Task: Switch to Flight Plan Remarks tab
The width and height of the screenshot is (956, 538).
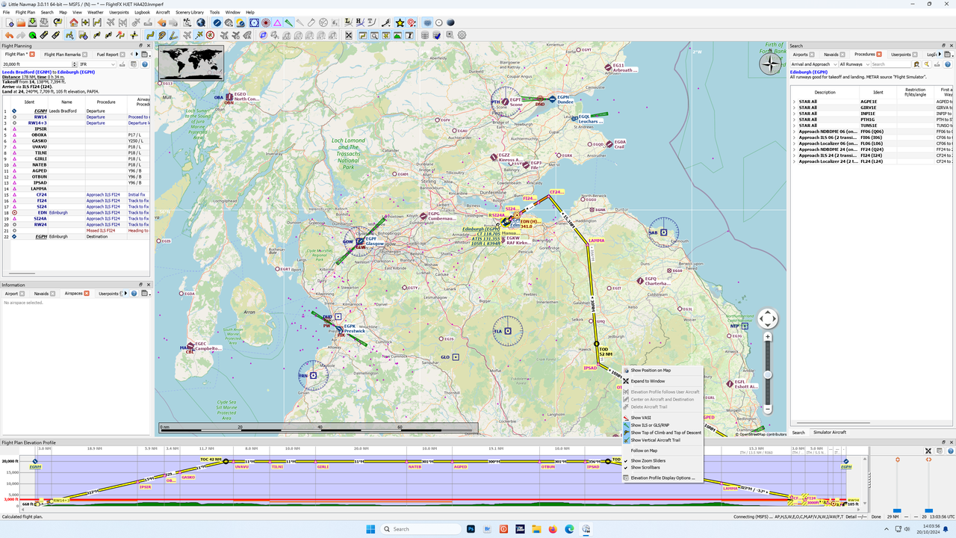Action: (62, 55)
